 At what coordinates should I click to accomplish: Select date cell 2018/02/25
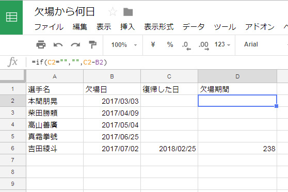point(169,148)
